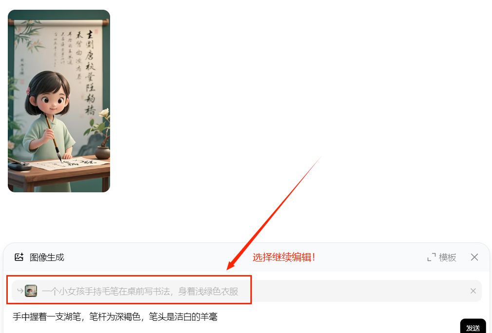Open the small referenced image thumbnail
Screen dimensions: 492x333
(x=31, y=291)
